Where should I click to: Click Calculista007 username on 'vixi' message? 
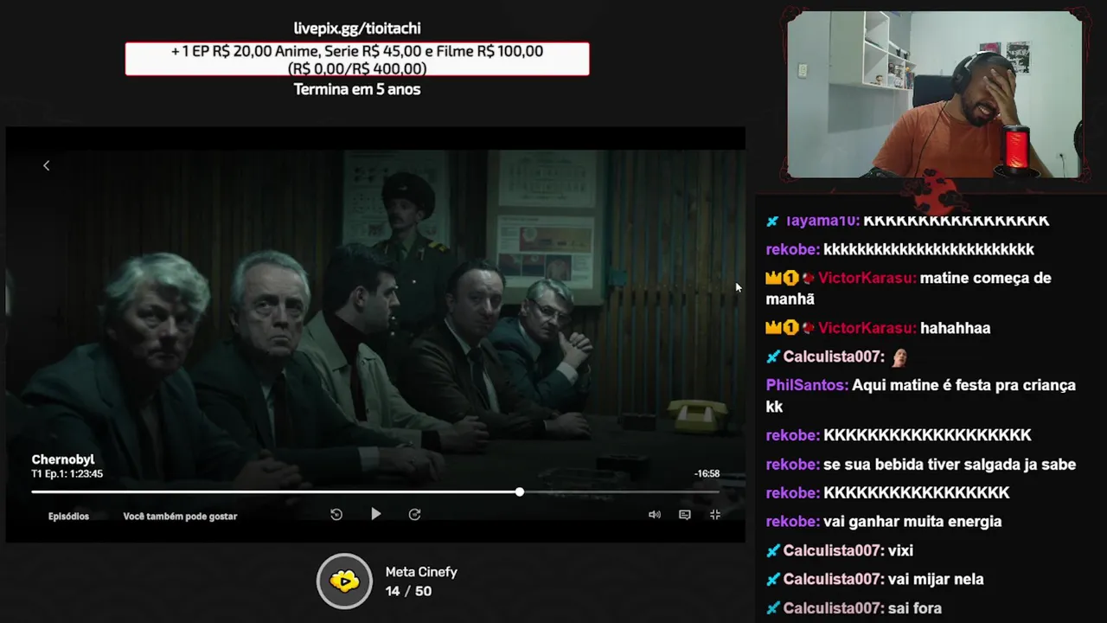(834, 550)
